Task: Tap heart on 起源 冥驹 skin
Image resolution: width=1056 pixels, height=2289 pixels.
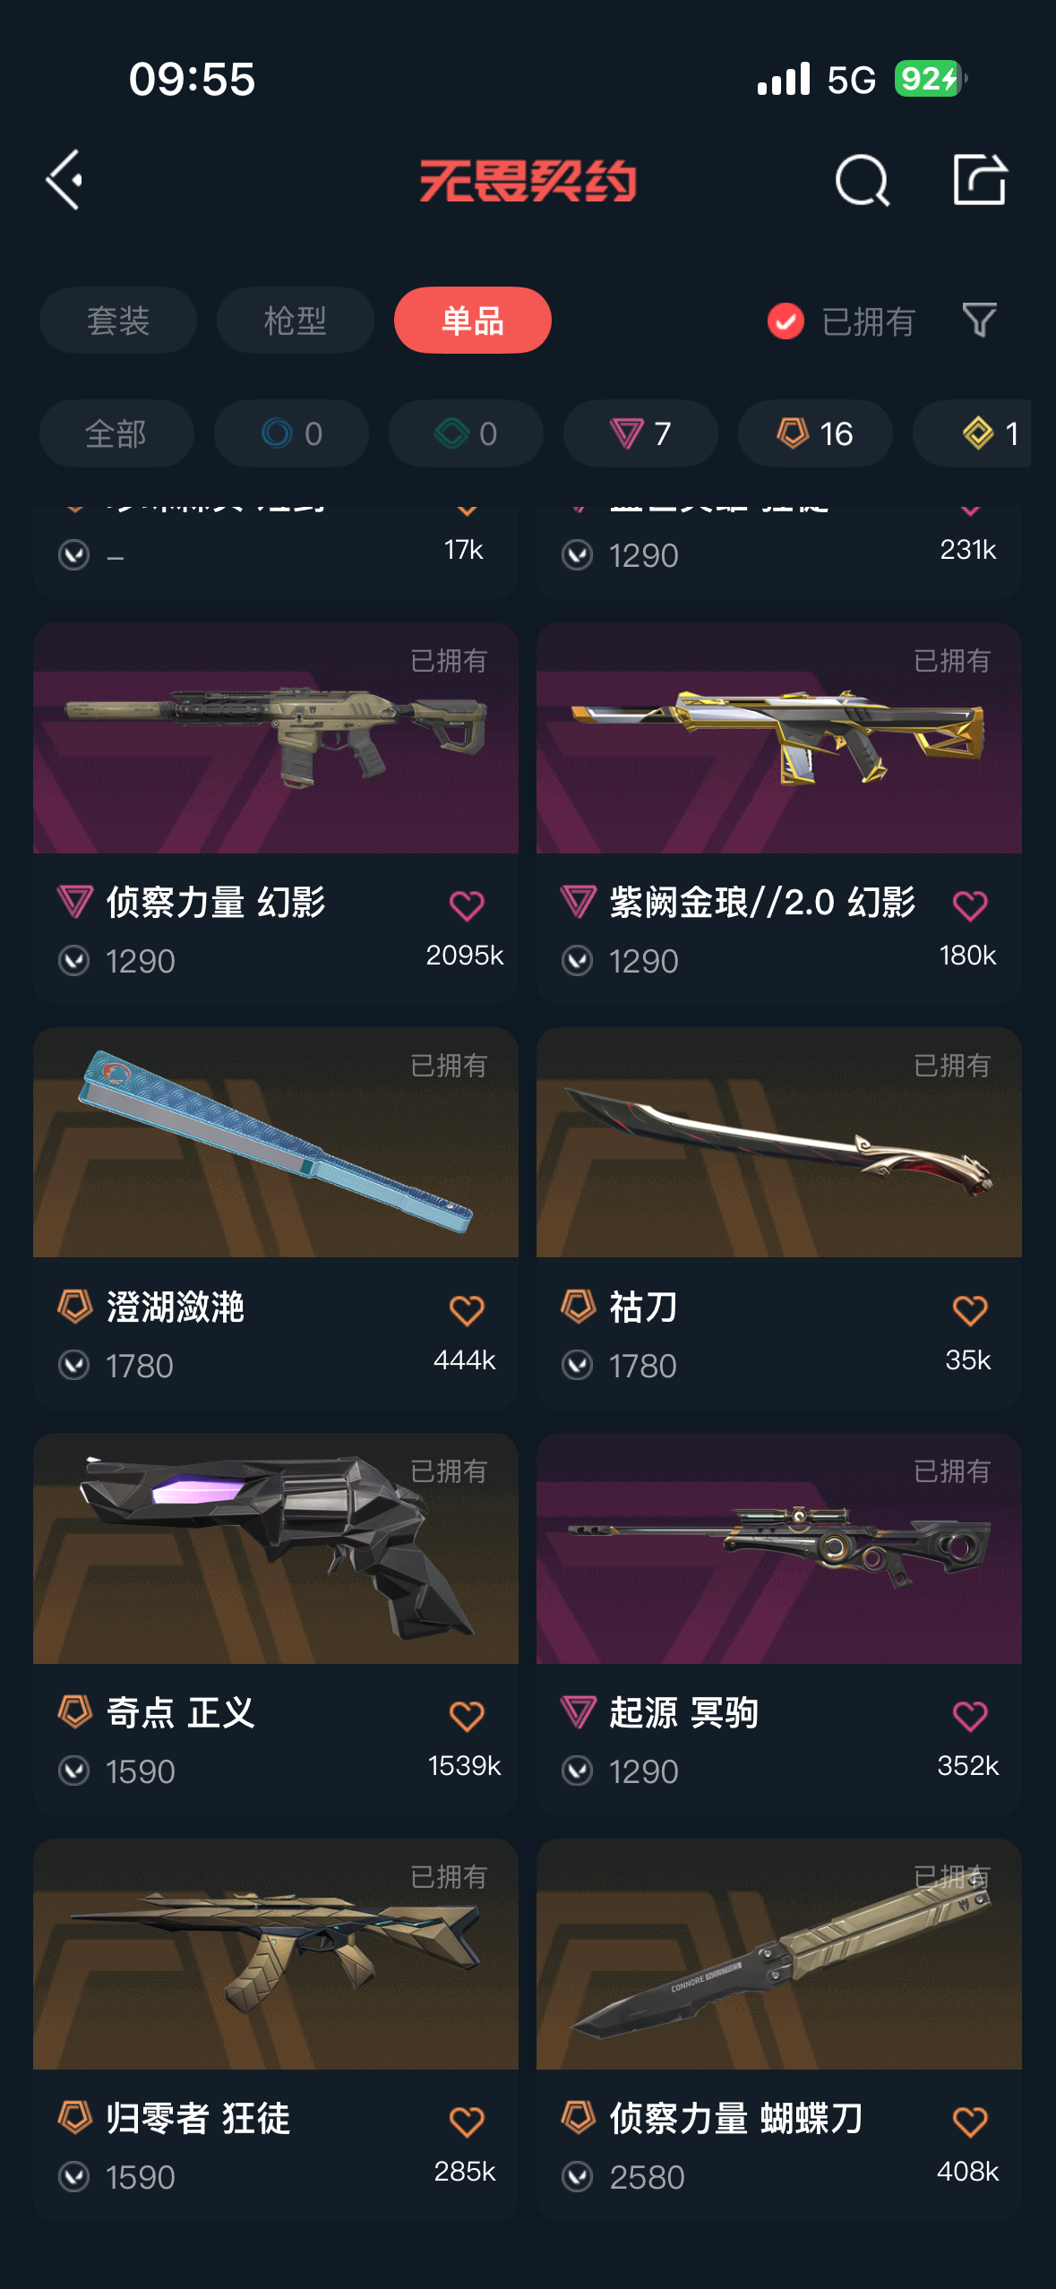Action: click(970, 1716)
